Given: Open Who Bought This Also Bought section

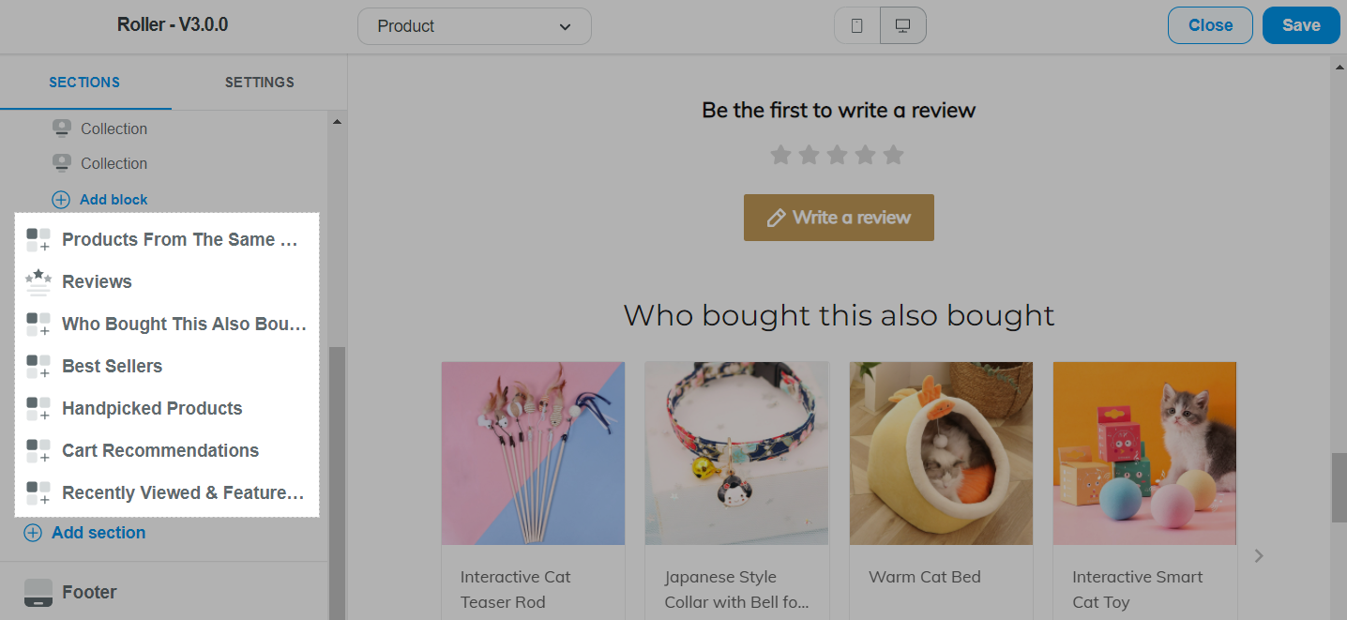Looking at the screenshot, I should (167, 324).
